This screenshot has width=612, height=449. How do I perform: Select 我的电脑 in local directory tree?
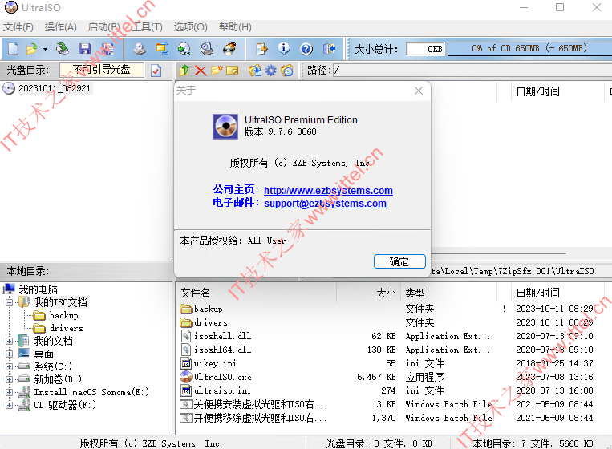click(39, 289)
